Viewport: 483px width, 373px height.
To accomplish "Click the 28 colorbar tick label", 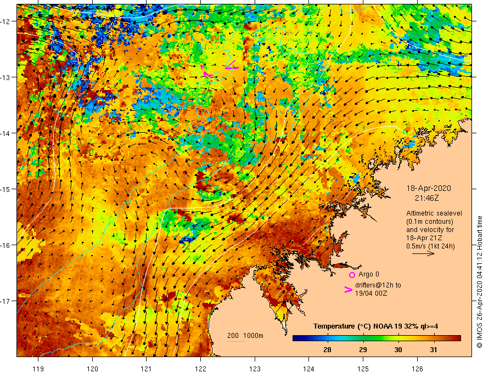I will coord(328,350).
